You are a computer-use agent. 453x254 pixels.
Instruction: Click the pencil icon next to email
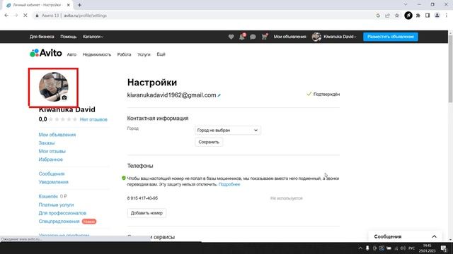click(x=219, y=95)
